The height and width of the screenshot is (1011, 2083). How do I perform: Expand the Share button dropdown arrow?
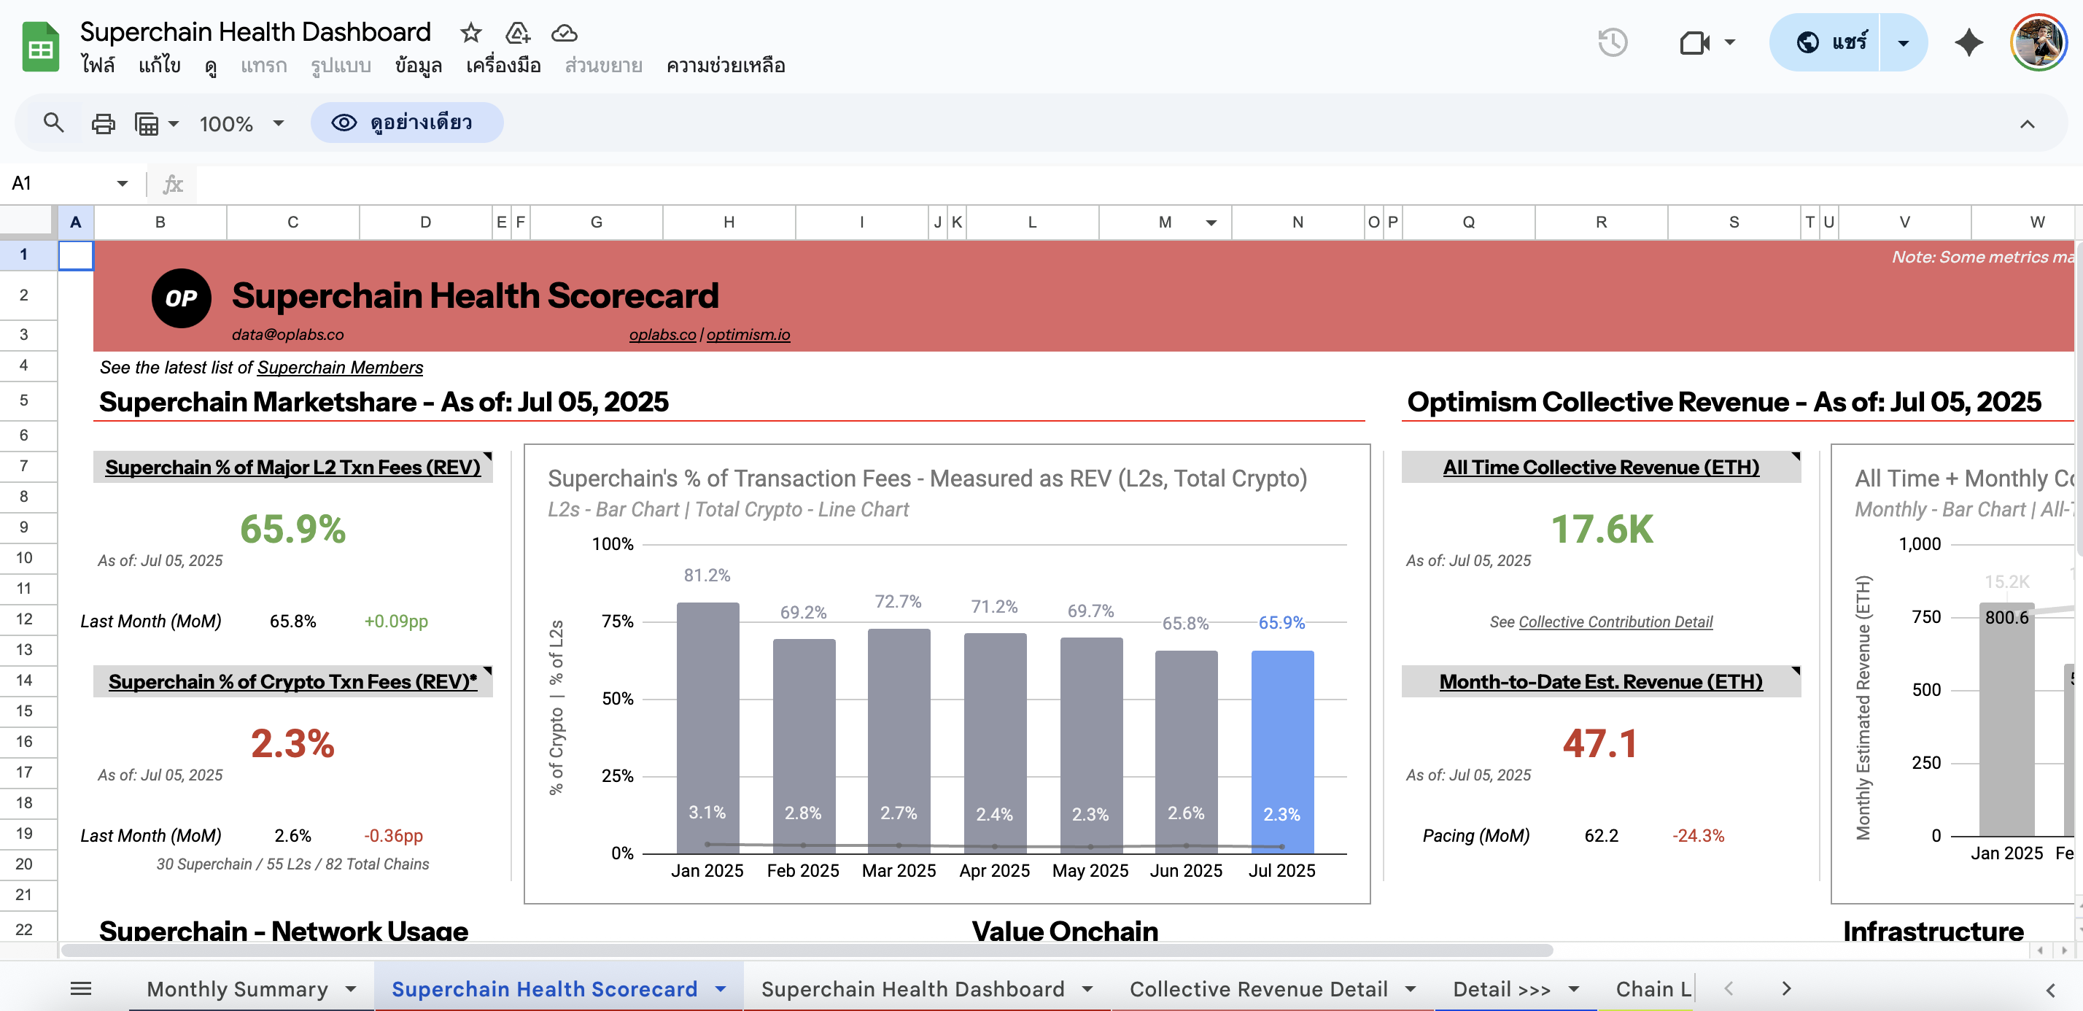(x=1903, y=42)
